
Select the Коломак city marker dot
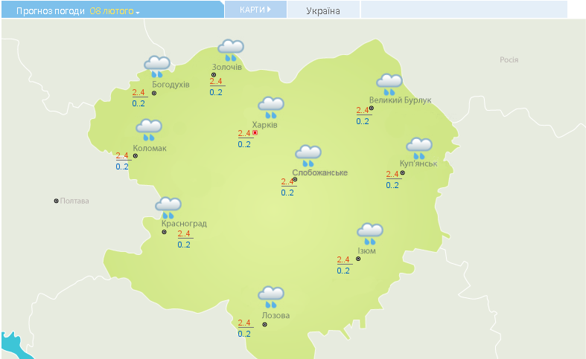(x=136, y=156)
